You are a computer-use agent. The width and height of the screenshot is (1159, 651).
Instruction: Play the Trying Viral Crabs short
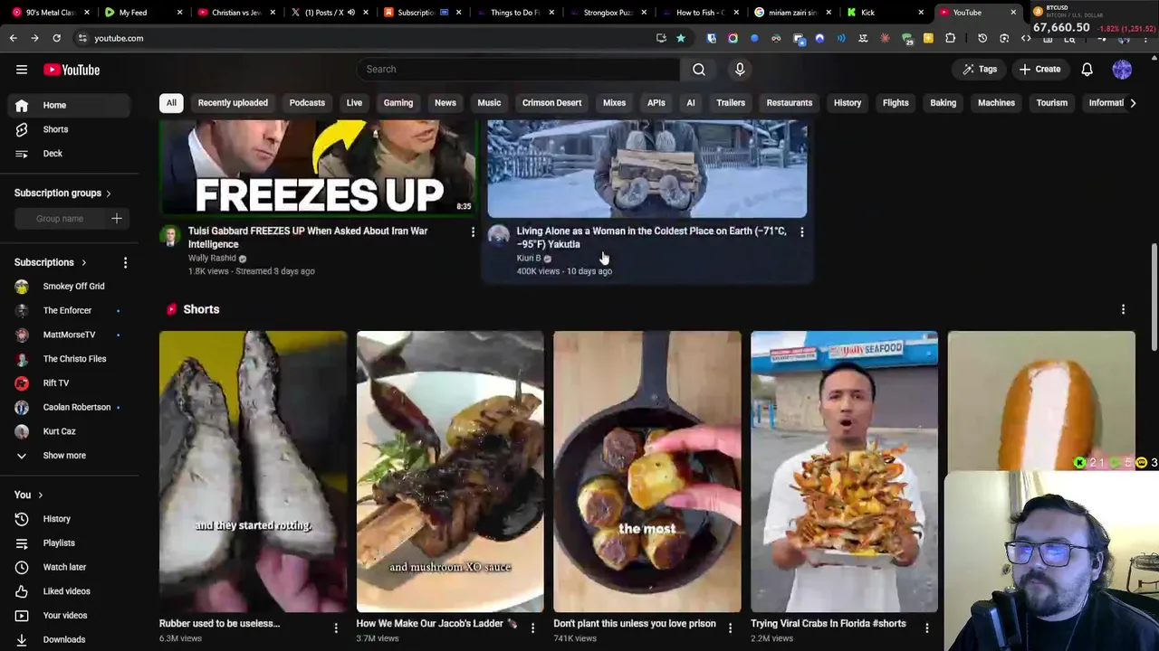click(844, 472)
